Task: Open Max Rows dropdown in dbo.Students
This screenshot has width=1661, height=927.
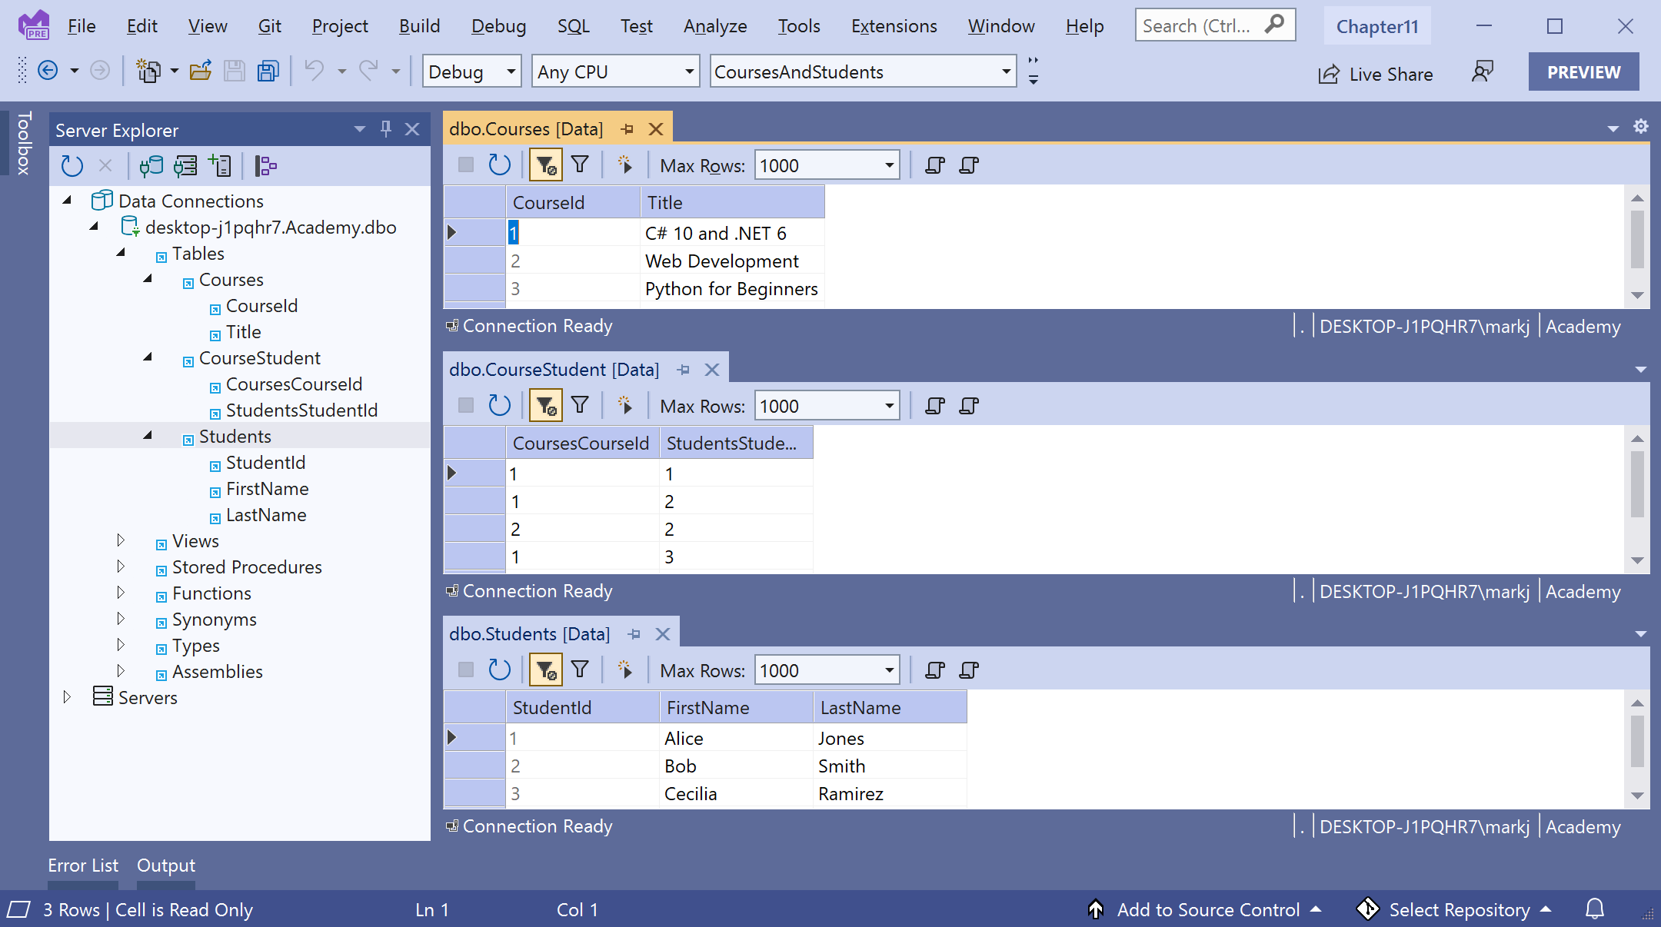Action: 890,670
